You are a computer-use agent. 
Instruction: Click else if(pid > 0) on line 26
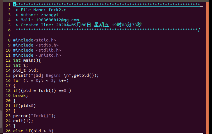(33, 131)
